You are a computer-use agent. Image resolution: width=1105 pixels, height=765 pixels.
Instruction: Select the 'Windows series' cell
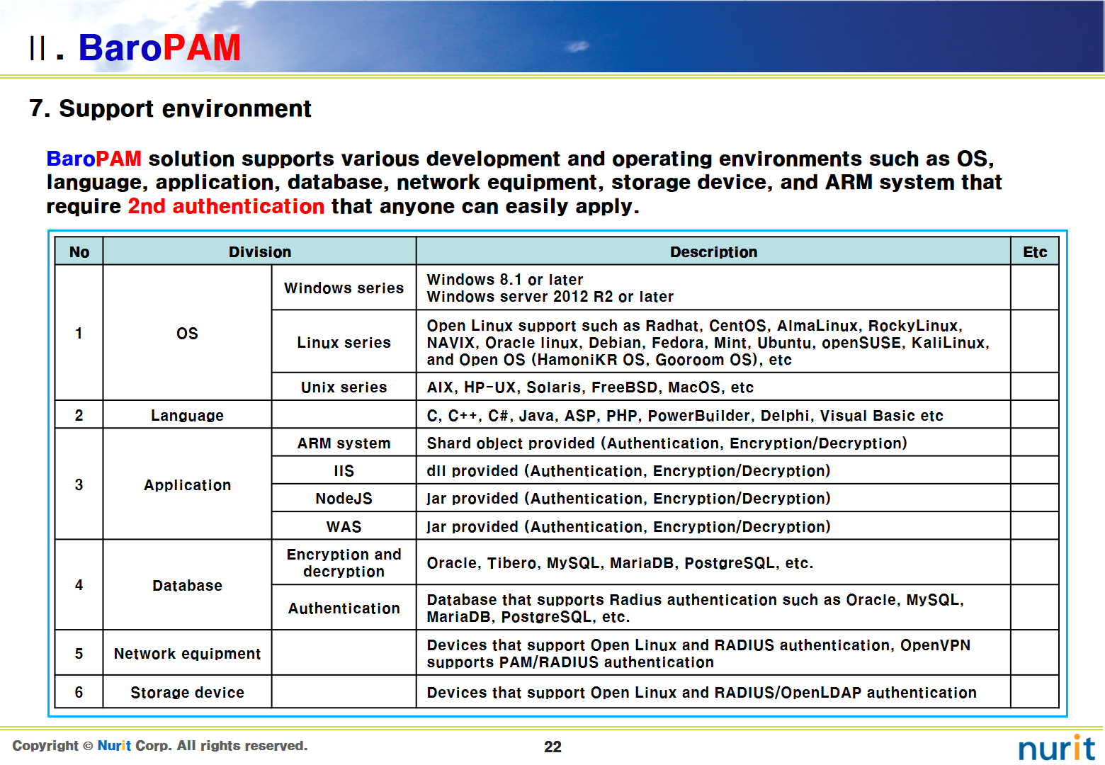point(344,288)
